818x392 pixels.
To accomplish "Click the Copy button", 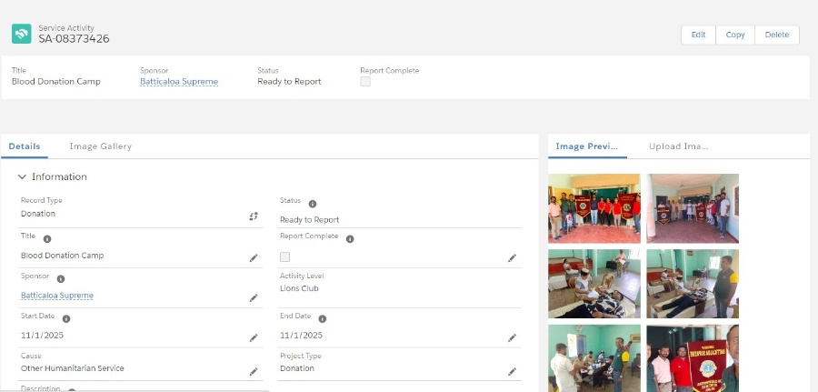I will click(735, 35).
